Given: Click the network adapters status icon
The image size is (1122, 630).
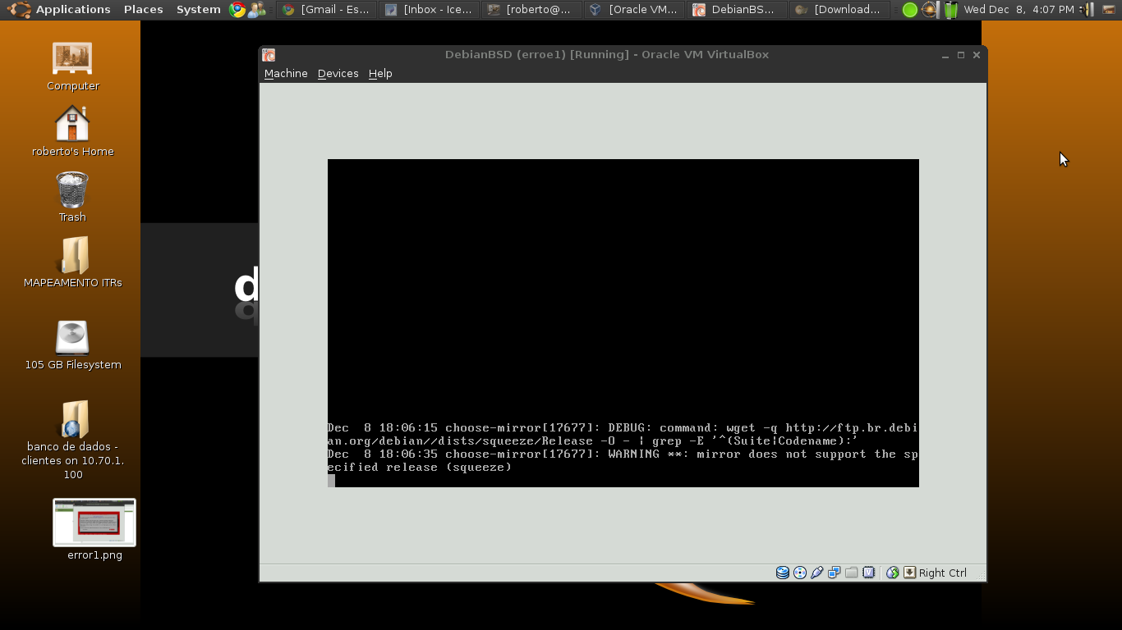Looking at the screenshot, I should click(835, 573).
